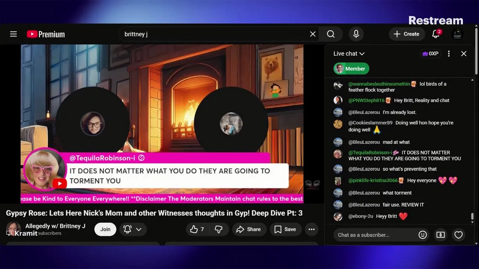
Task: Click 'mad at what' chat message
Action: 396,142
